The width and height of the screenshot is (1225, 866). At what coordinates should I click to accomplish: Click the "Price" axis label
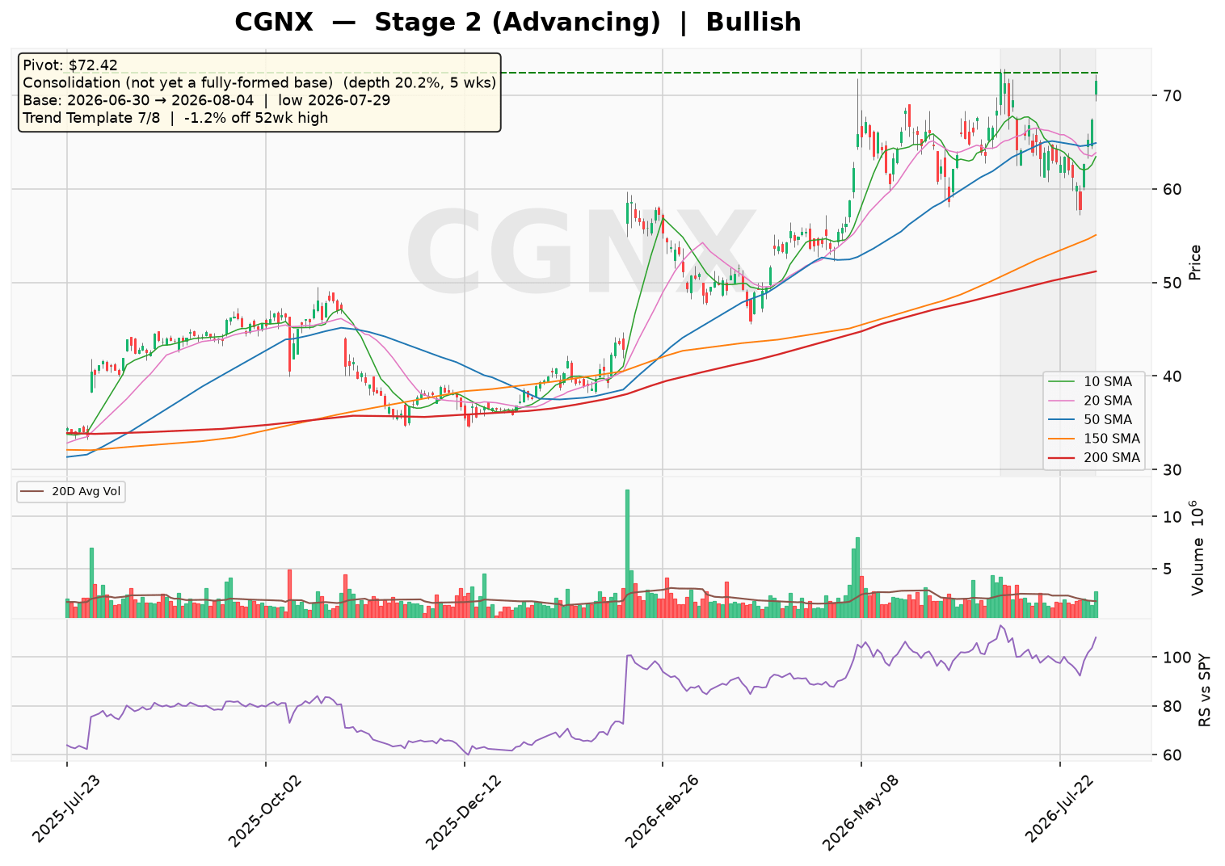tap(1196, 263)
